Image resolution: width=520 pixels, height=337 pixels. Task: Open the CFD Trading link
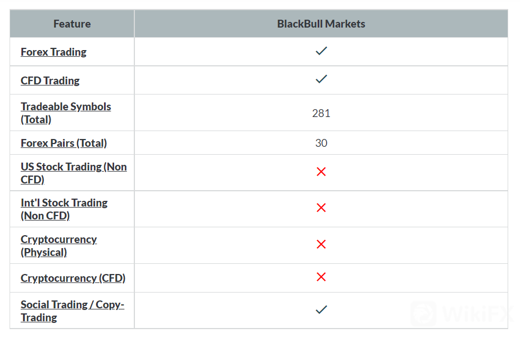click(x=50, y=80)
